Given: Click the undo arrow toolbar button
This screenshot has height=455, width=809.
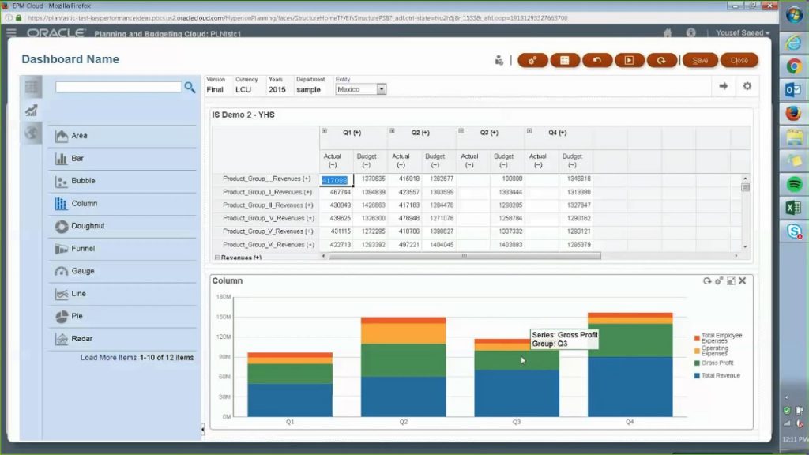Looking at the screenshot, I should click(x=597, y=60).
